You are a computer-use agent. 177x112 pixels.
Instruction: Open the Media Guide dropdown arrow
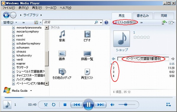pyautogui.click(x=31, y=91)
